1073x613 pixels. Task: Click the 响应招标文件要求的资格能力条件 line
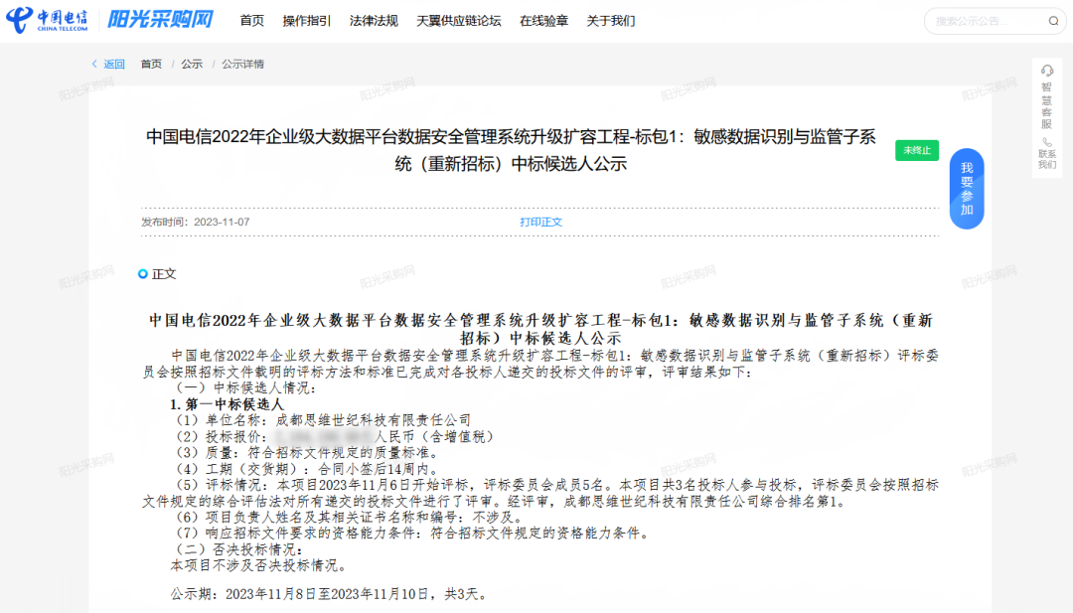click(412, 533)
